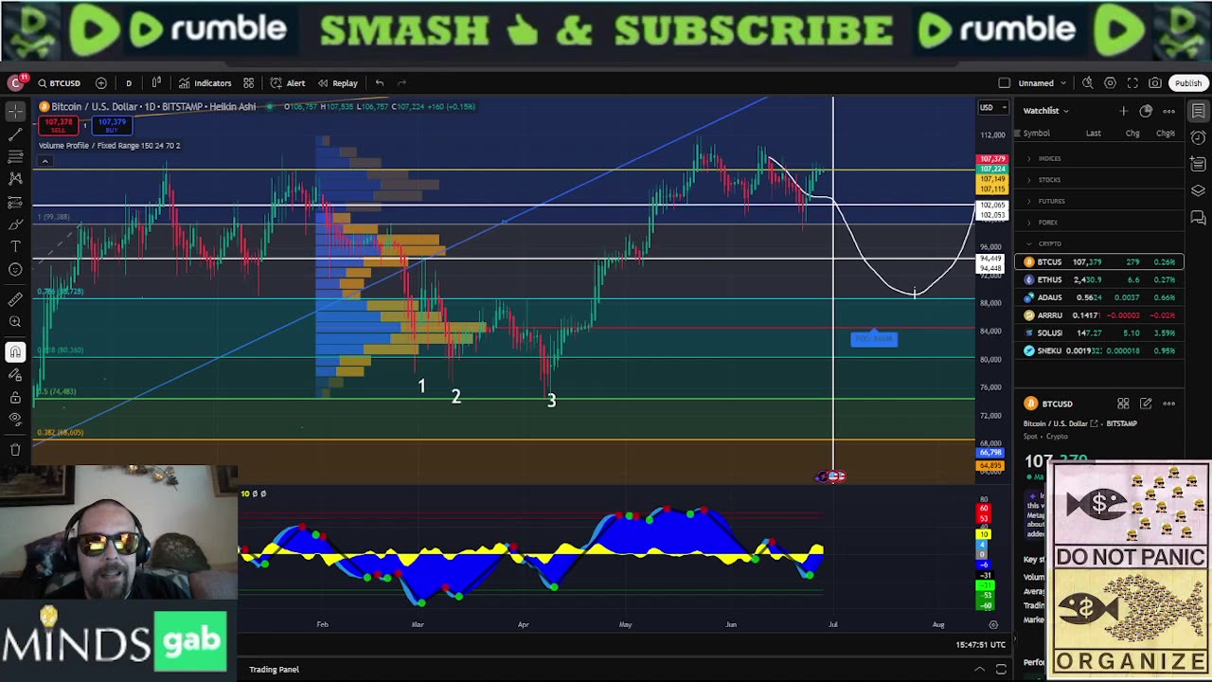
Task: Toggle stay in drawing mode
Action: tap(15, 375)
